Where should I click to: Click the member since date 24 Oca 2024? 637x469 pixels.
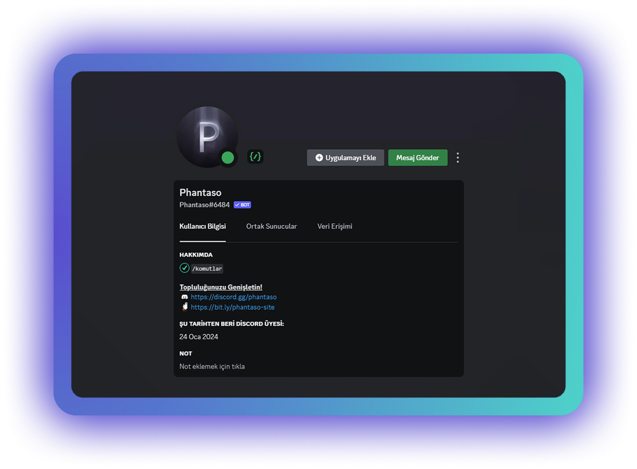199,337
